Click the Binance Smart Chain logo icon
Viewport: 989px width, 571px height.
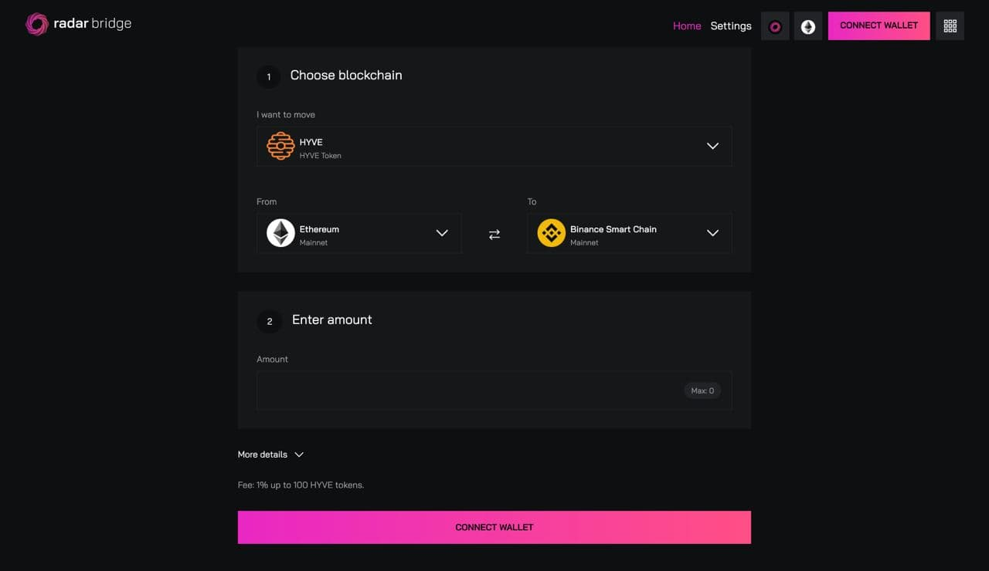coord(552,233)
